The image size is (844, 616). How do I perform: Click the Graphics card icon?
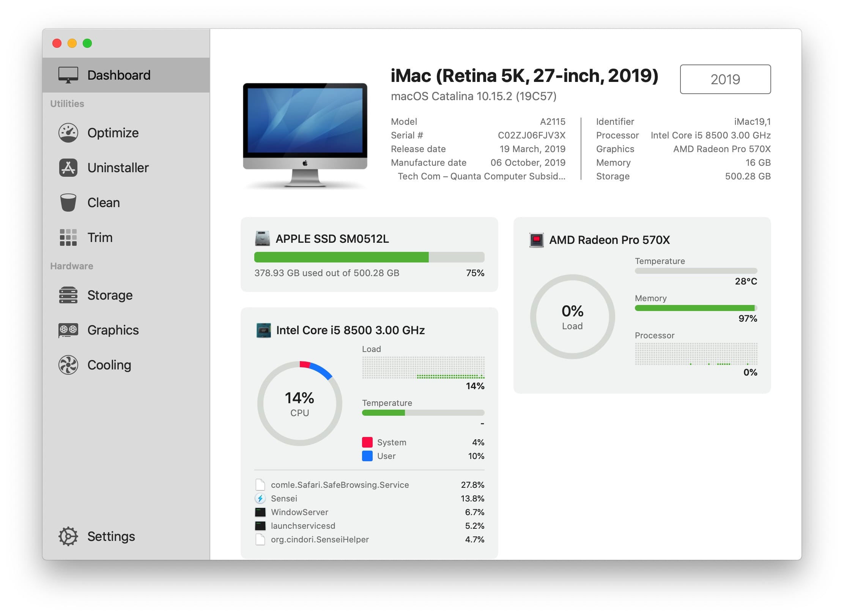tap(68, 330)
